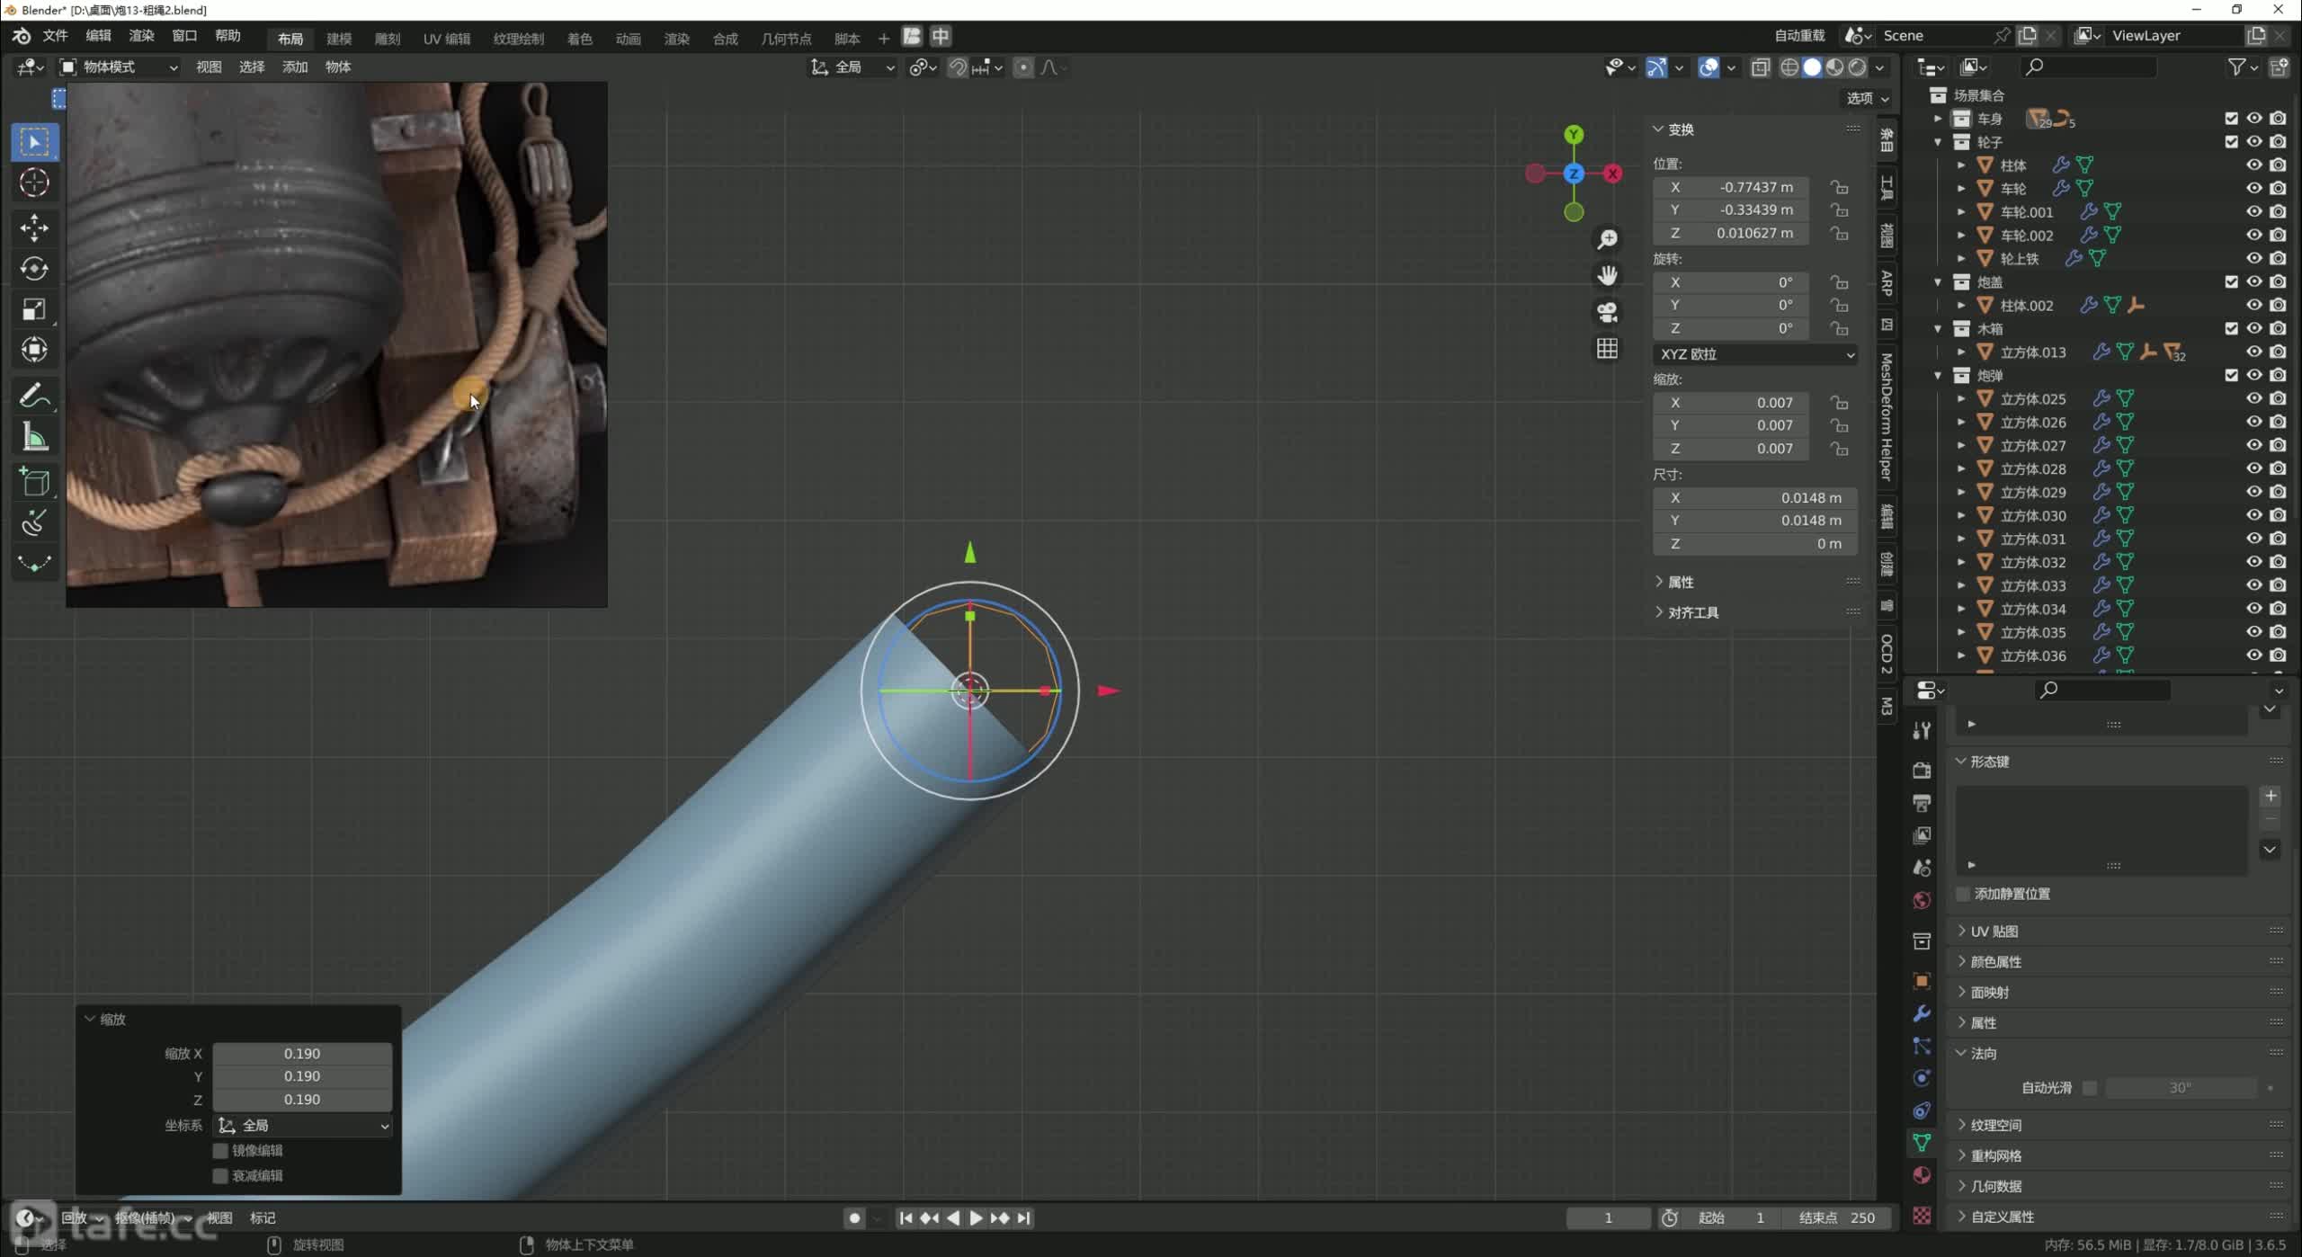Enable the 添加静置位置 checkbox
2302x1257 pixels.
pyautogui.click(x=1963, y=894)
